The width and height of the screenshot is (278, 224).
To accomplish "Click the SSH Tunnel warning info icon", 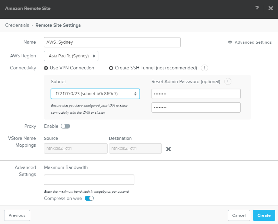I will (205, 68).
